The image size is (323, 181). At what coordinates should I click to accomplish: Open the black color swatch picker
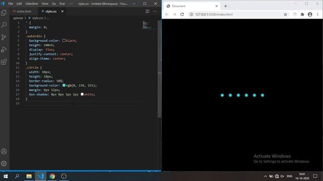[64, 40]
